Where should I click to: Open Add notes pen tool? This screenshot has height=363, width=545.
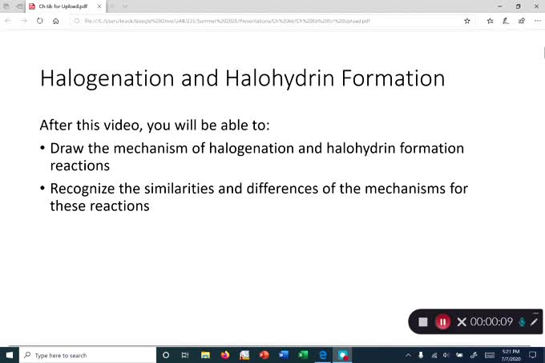(x=506, y=21)
